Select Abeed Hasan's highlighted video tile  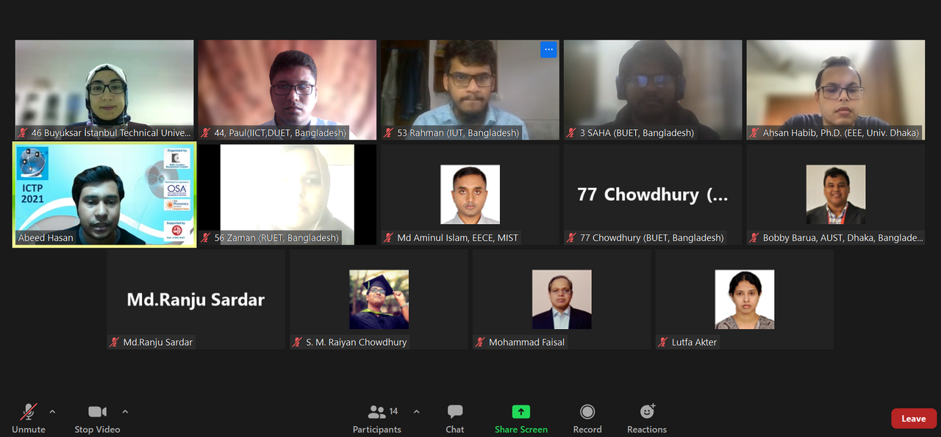(x=104, y=195)
